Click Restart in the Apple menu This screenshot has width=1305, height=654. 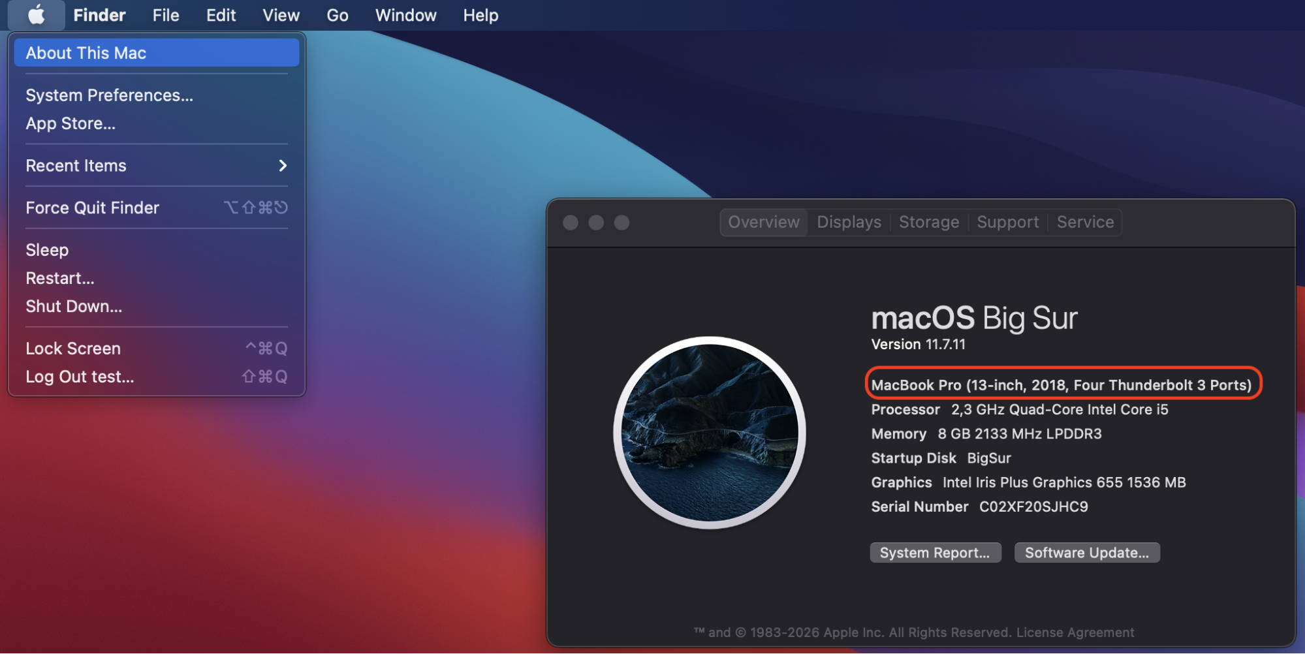(x=59, y=277)
